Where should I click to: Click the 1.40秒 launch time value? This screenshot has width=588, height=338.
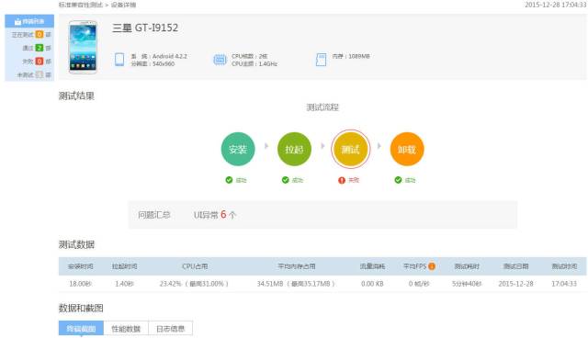tap(125, 284)
